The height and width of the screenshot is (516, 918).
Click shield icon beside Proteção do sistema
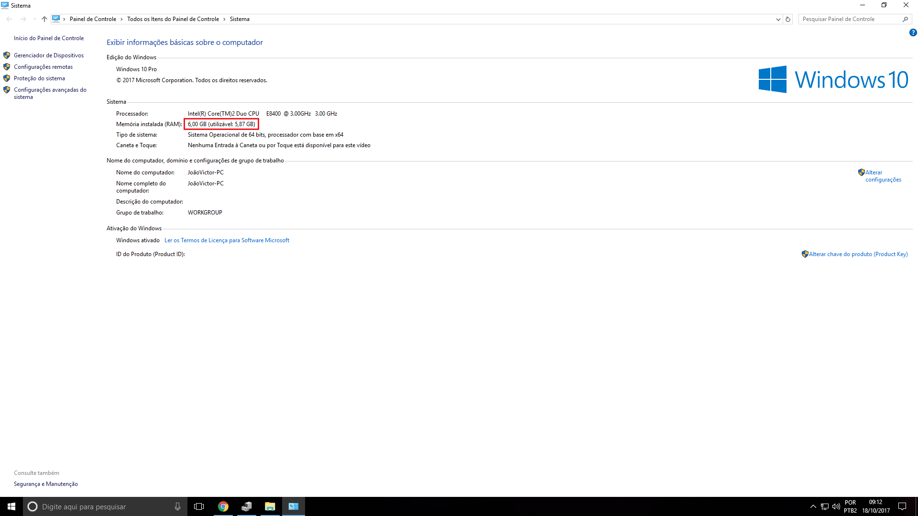[x=7, y=78]
